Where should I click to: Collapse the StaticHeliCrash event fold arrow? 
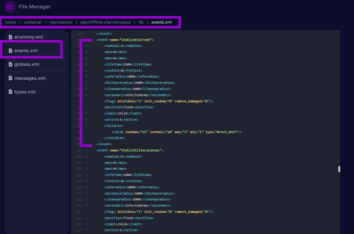(86, 40)
